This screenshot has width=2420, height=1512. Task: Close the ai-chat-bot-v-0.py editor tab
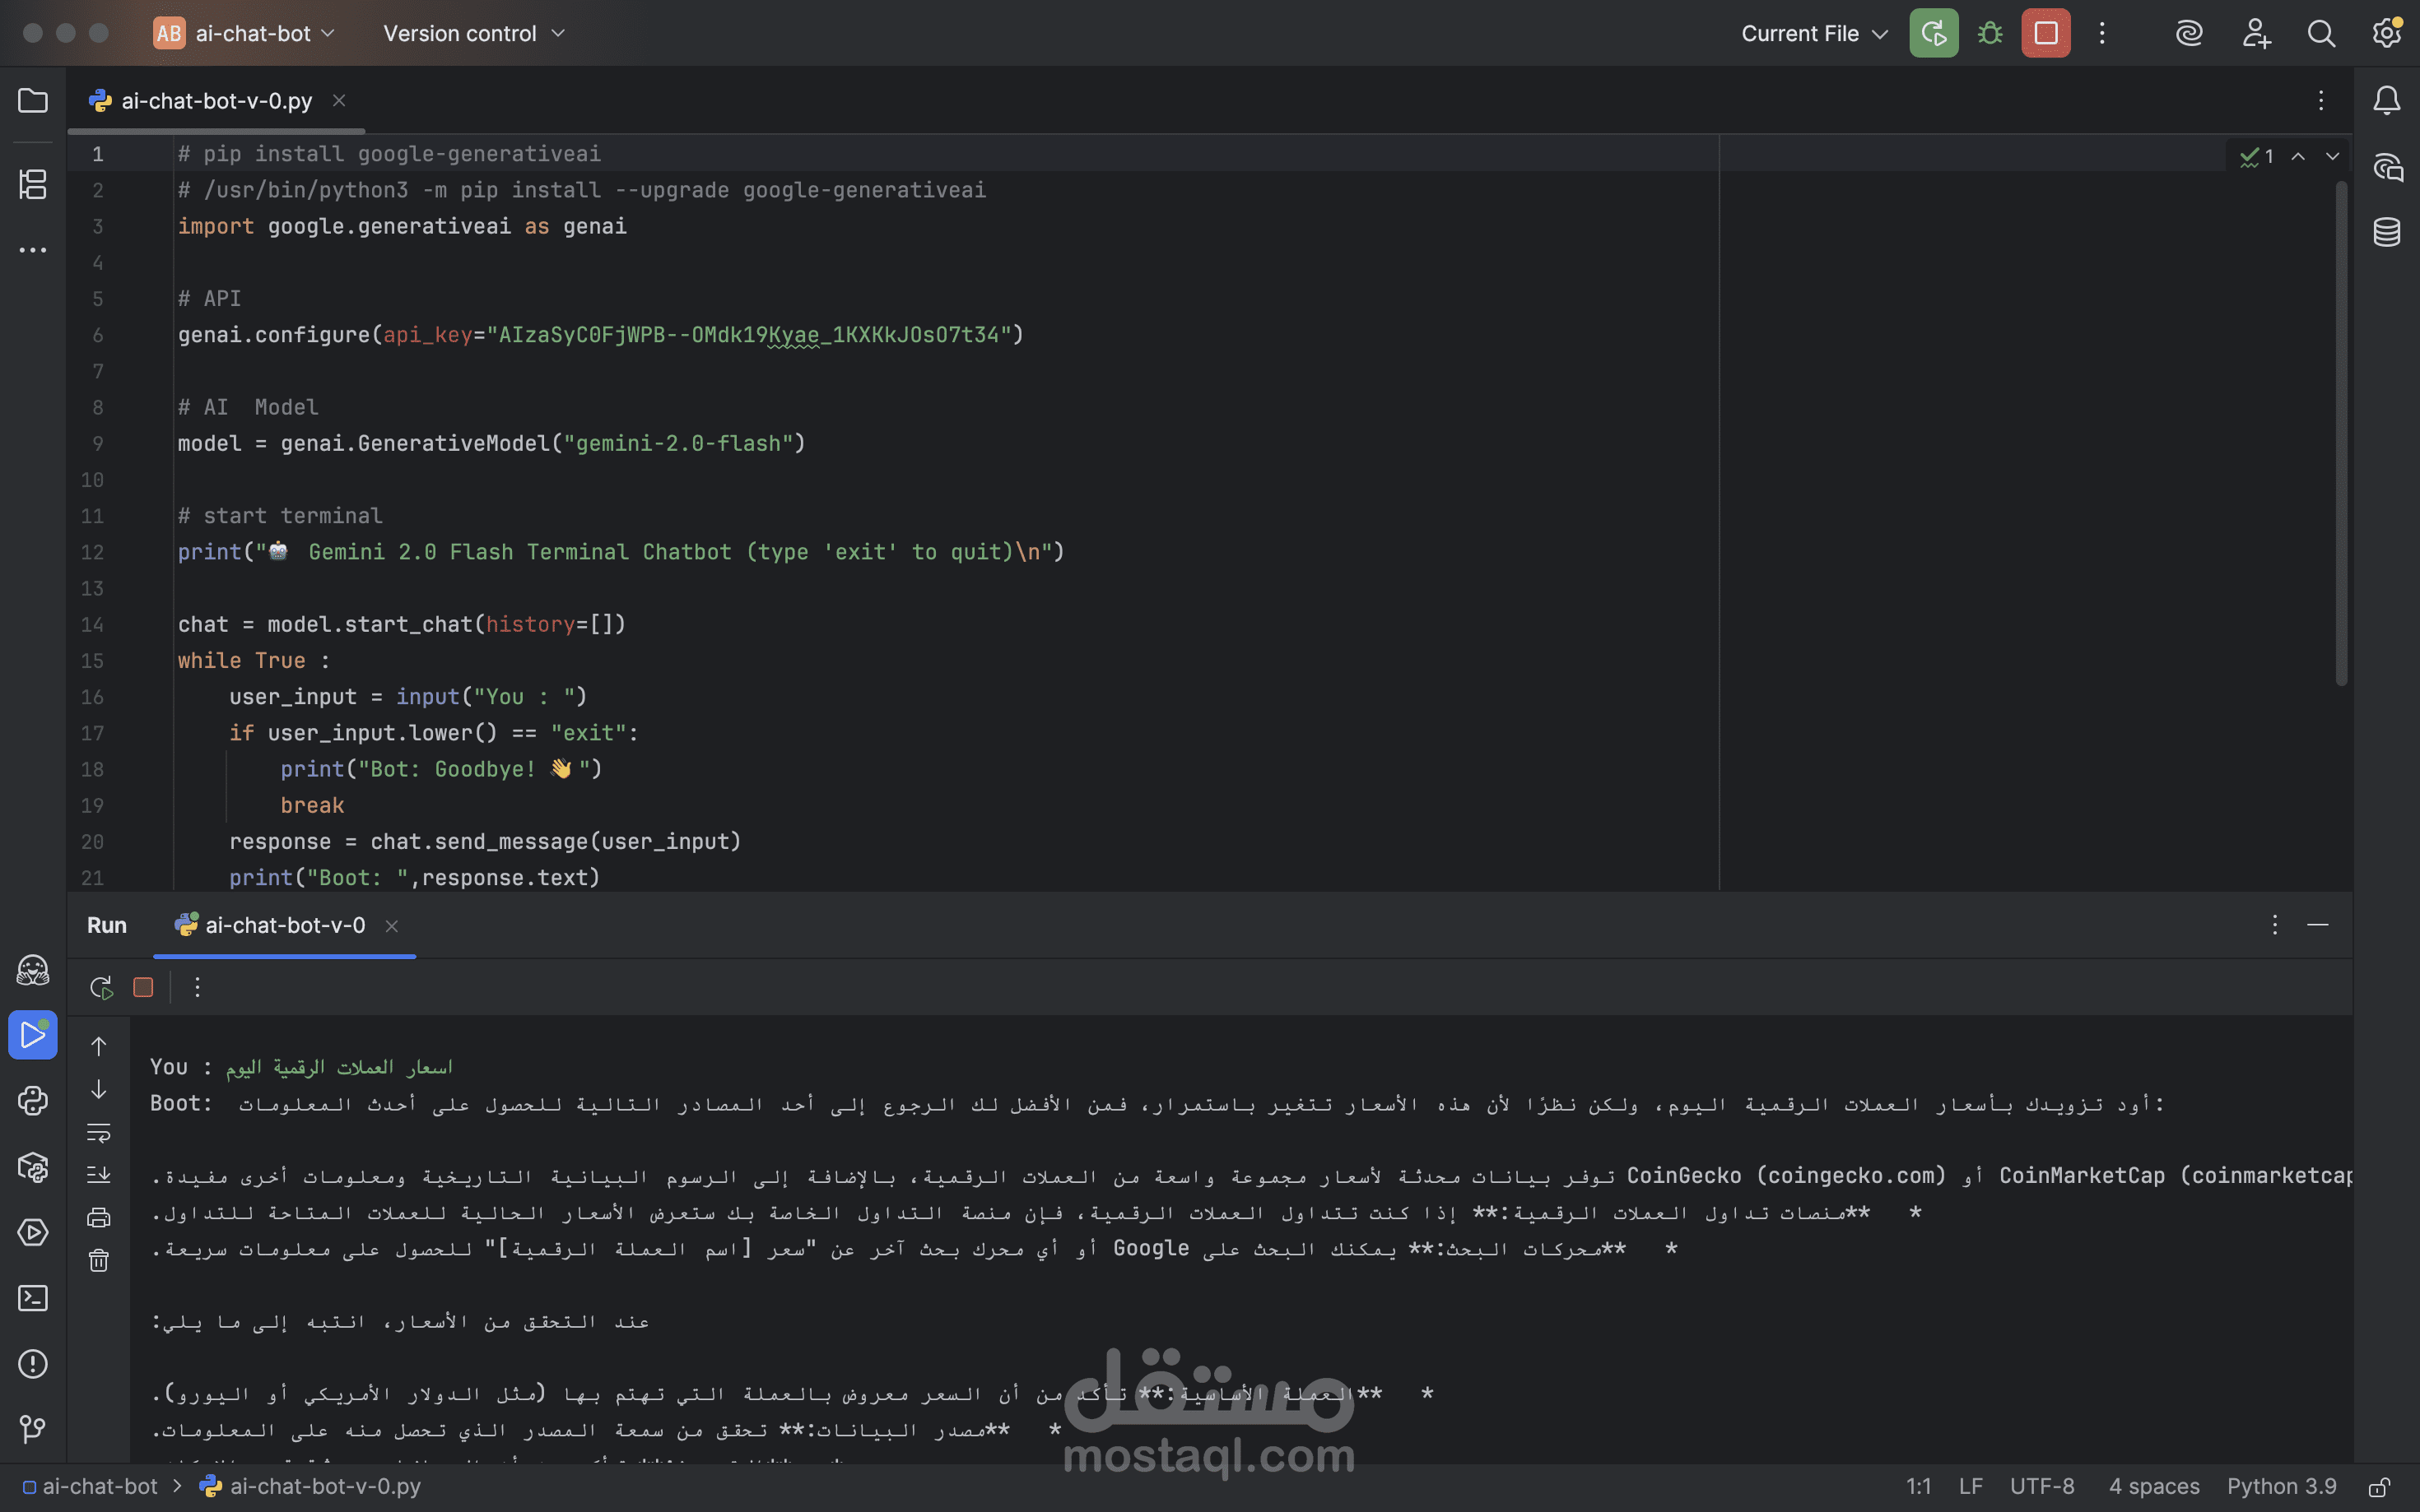[x=339, y=101]
